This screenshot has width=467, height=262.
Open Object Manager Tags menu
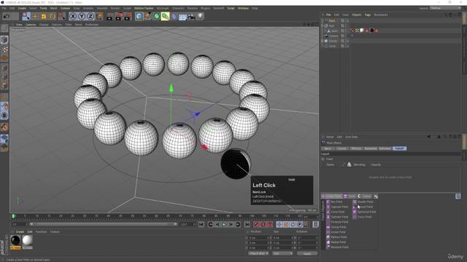[368, 15]
